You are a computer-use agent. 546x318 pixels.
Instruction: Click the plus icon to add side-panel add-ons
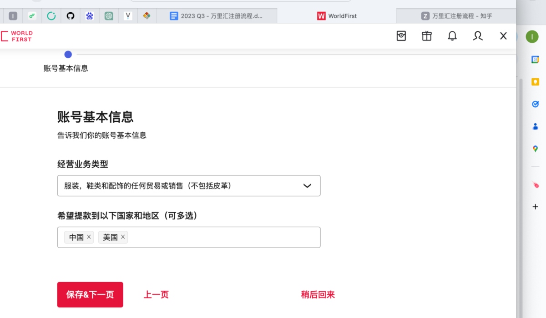[x=535, y=207]
